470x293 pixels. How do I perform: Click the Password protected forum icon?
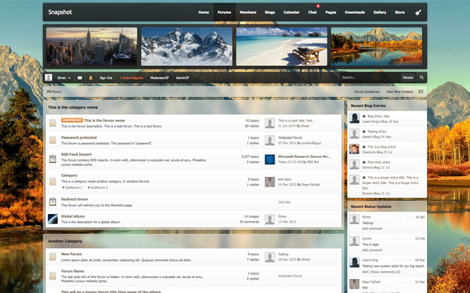52,140
